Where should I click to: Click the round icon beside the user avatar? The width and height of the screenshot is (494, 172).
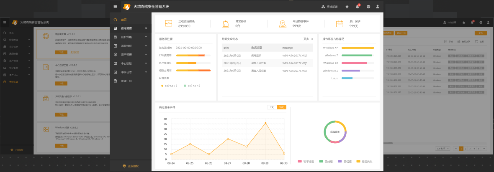368,7
